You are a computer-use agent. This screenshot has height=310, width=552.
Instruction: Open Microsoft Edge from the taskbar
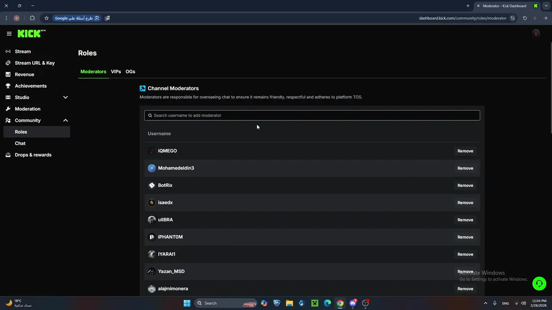[327, 303]
